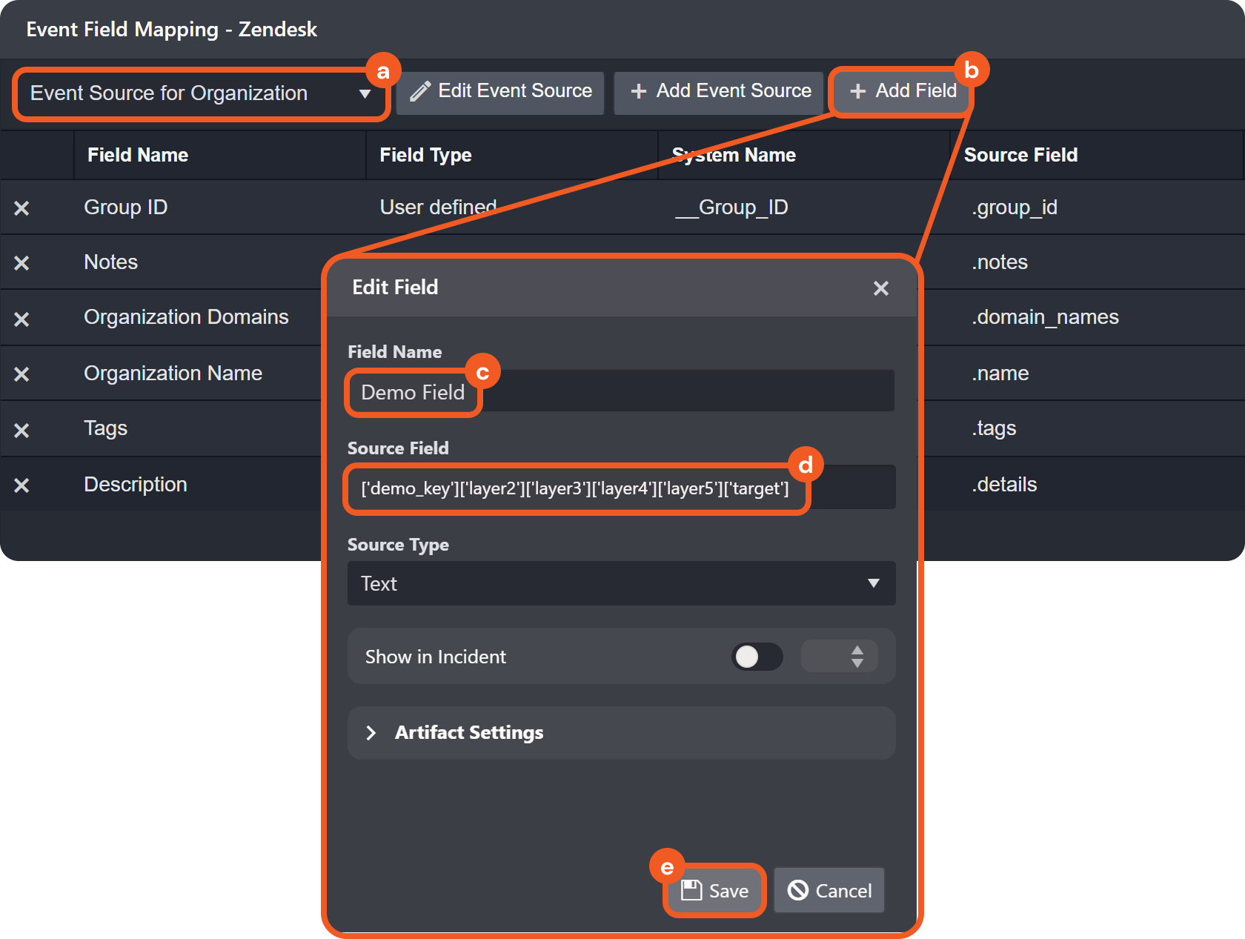The image size is (1245, 939).
Task: Close the Edit Field dialog
Action: coord(880,288)
